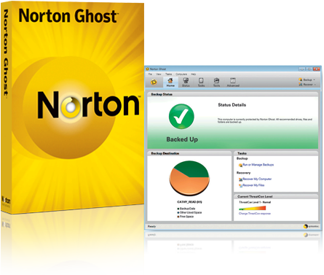Click the round Norton logo in toolbar
The width and height of the screenshot is (324, 275).
[154, 82]
